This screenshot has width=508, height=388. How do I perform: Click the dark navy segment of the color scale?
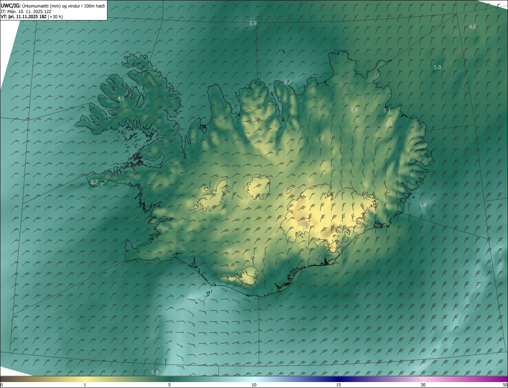(x=339, y=379)
